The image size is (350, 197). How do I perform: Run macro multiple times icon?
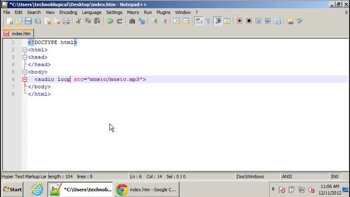coord(268,21)
